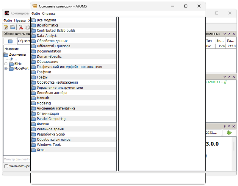Click the new document pencil toolbar icon
Screen dimensions: 238x186
(x=6, y=27)
